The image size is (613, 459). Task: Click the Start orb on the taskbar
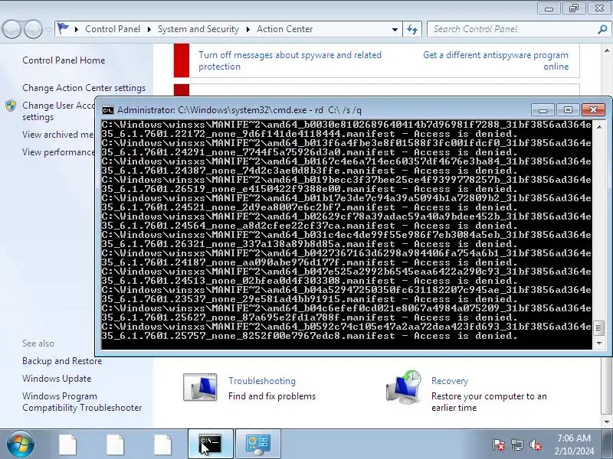click(20, 444)
